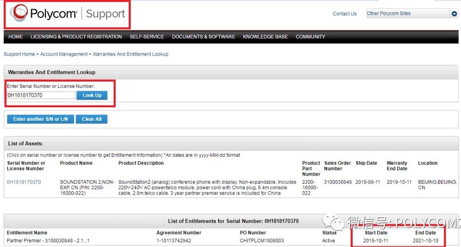Click the SoundStation2 product description text
The height and width of the screenshot is (247, 461).
207,188
